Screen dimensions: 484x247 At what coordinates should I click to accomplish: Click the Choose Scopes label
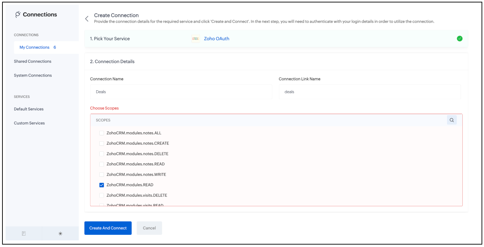click(104, 108)
